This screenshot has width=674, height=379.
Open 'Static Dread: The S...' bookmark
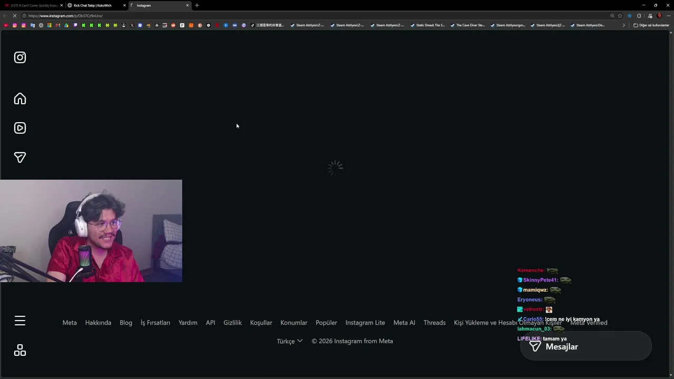click(428, 25)
